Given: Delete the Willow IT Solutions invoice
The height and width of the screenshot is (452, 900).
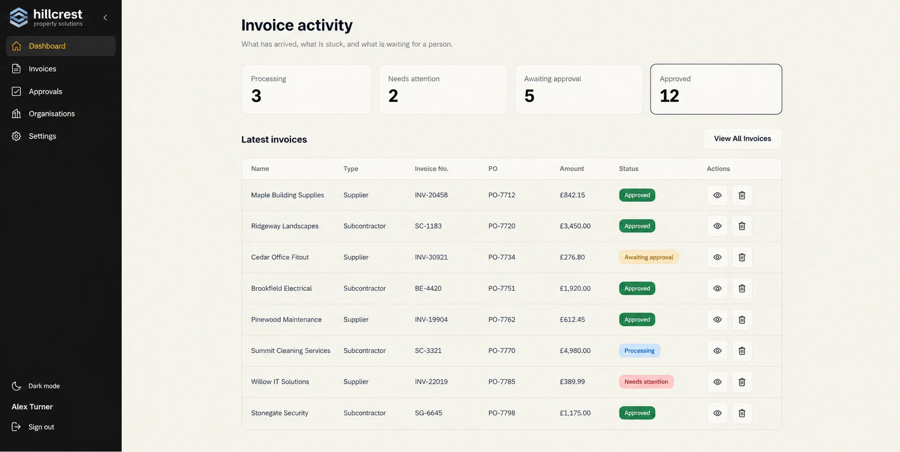Looking at the screenshot, I should (x=742, y=382).
